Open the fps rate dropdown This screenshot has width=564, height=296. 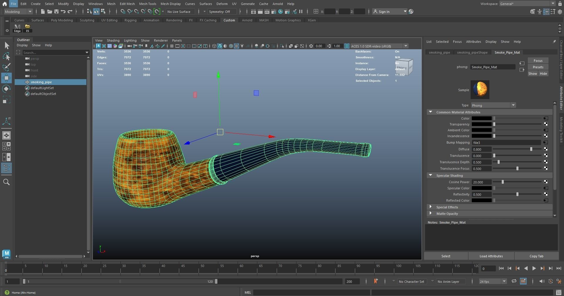[x=493, y=281]
